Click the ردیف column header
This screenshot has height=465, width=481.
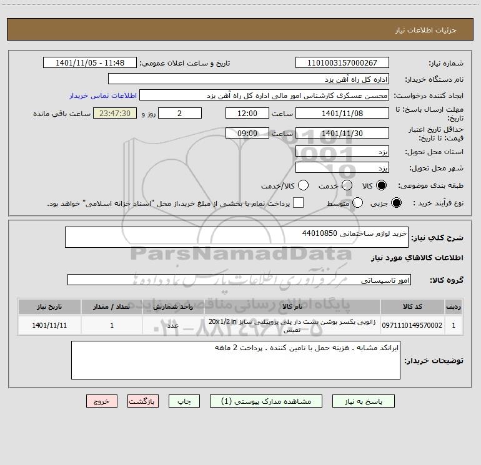454,306
